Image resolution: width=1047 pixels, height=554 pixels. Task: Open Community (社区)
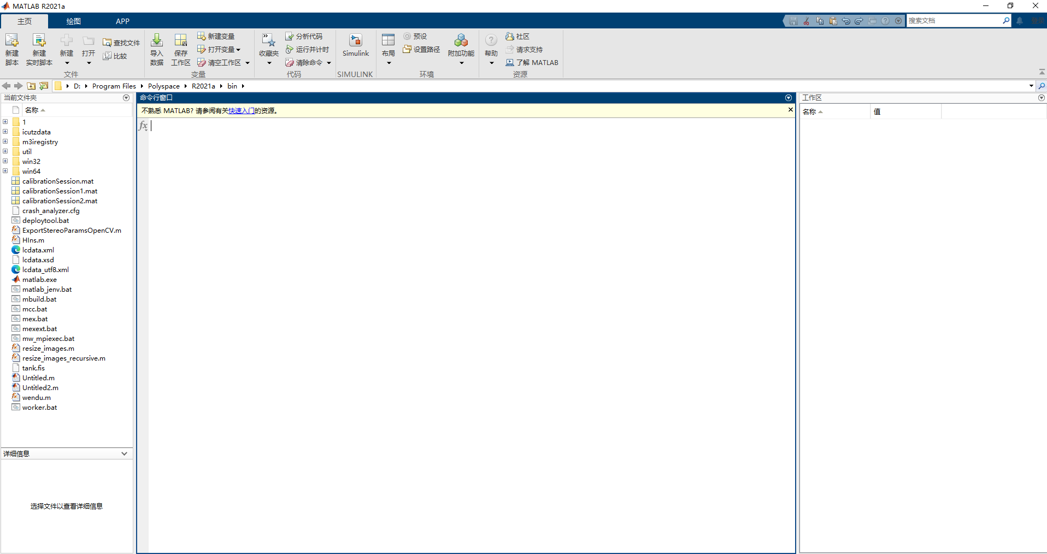click(517, 36)
